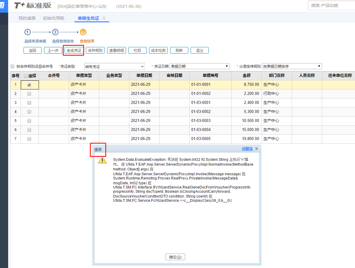The image size is (355, 268).
Task: Check the row for 01-03-0001
Action: [29, 103]
